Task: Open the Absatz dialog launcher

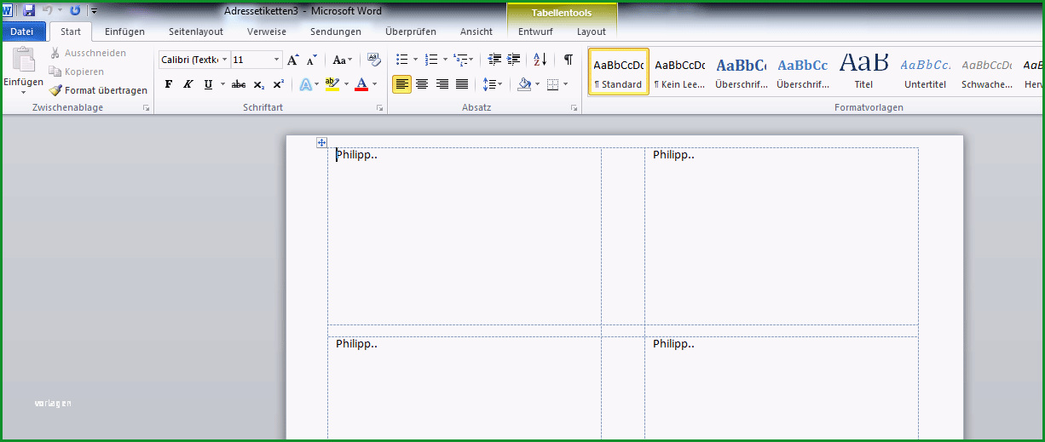Action: pyautogui.click(x=574, y=108)
